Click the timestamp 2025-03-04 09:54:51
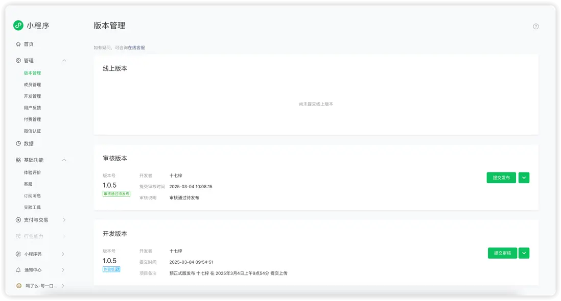The height and width of the screenshot is (301, 561). pyautogui.click(x=191, y=262)
